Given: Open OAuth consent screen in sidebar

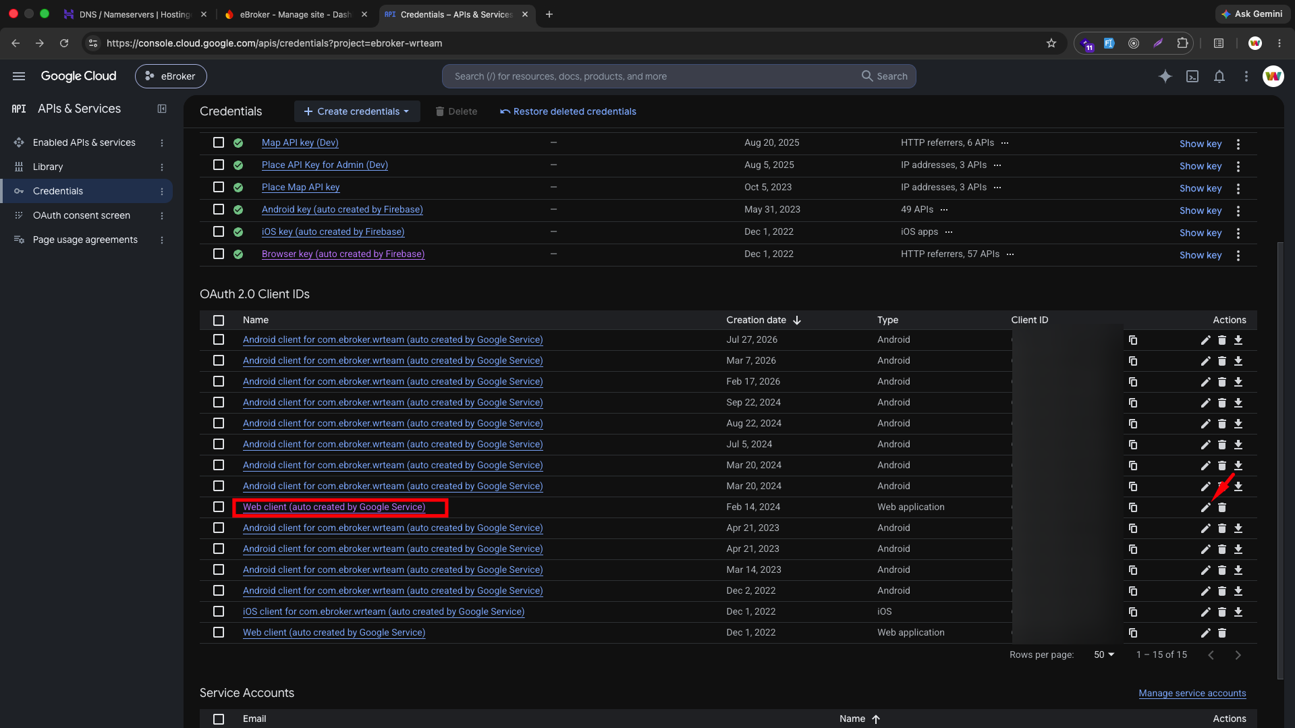Looking at the screenshot, I should point(82,215).
